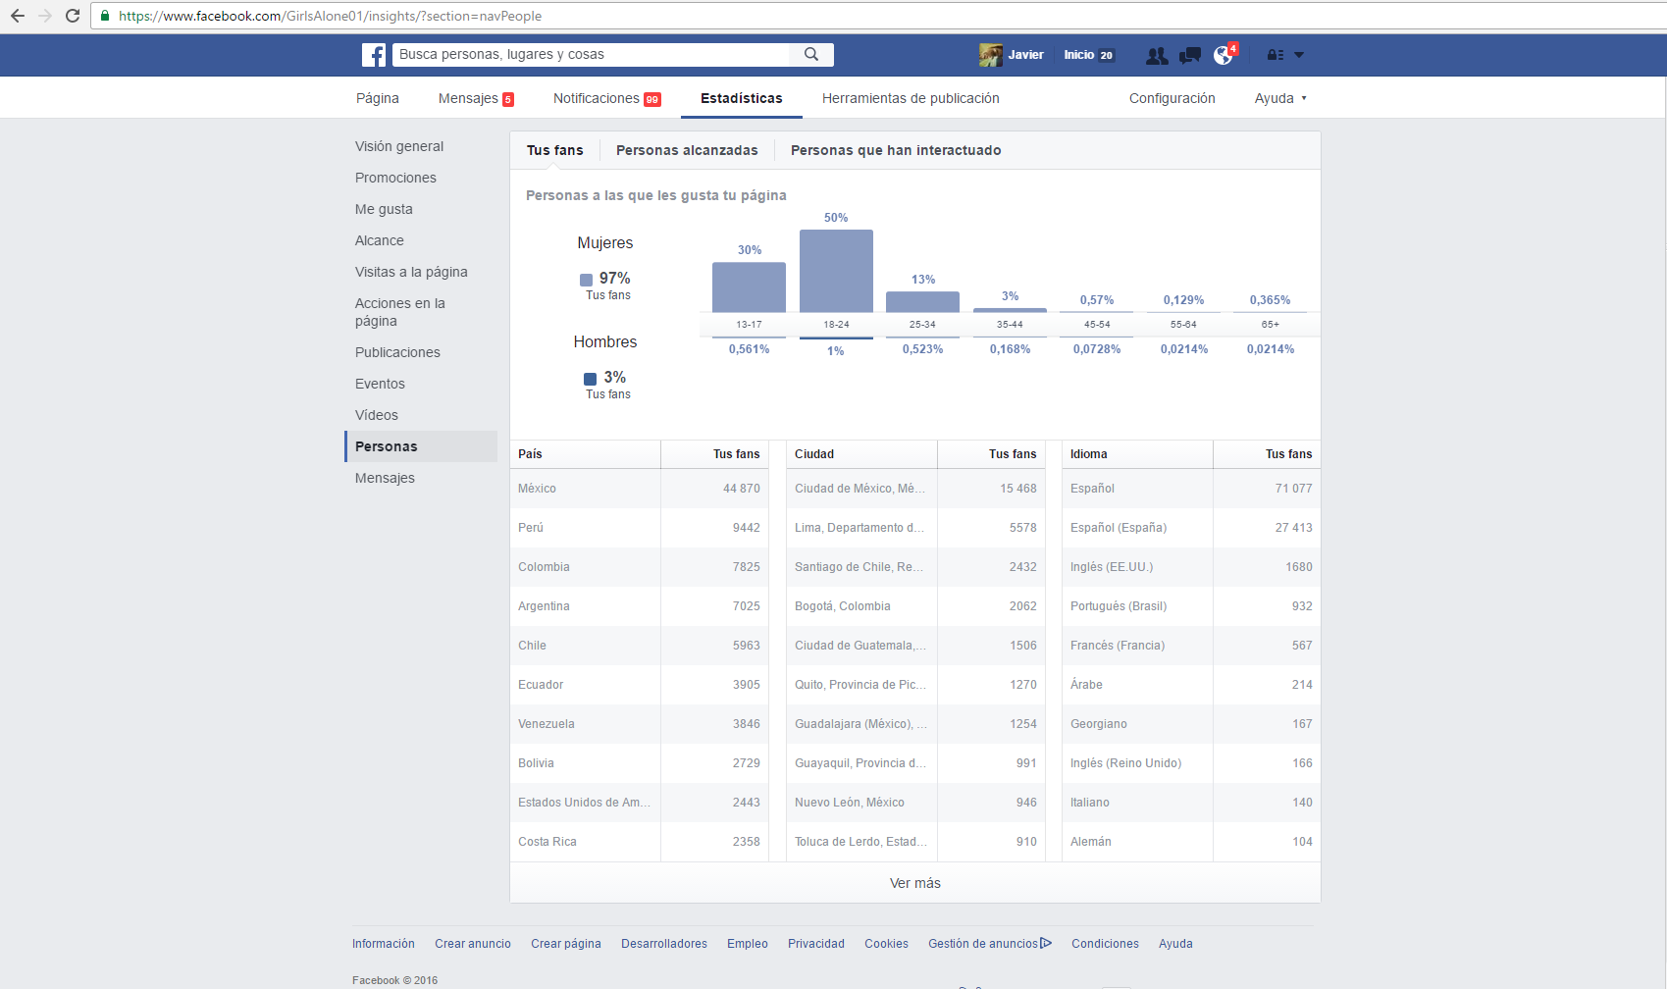The height and width of the screenshot is (989, 1667).
Task: Open Crear página footer link
Action: tap(566, 944)
